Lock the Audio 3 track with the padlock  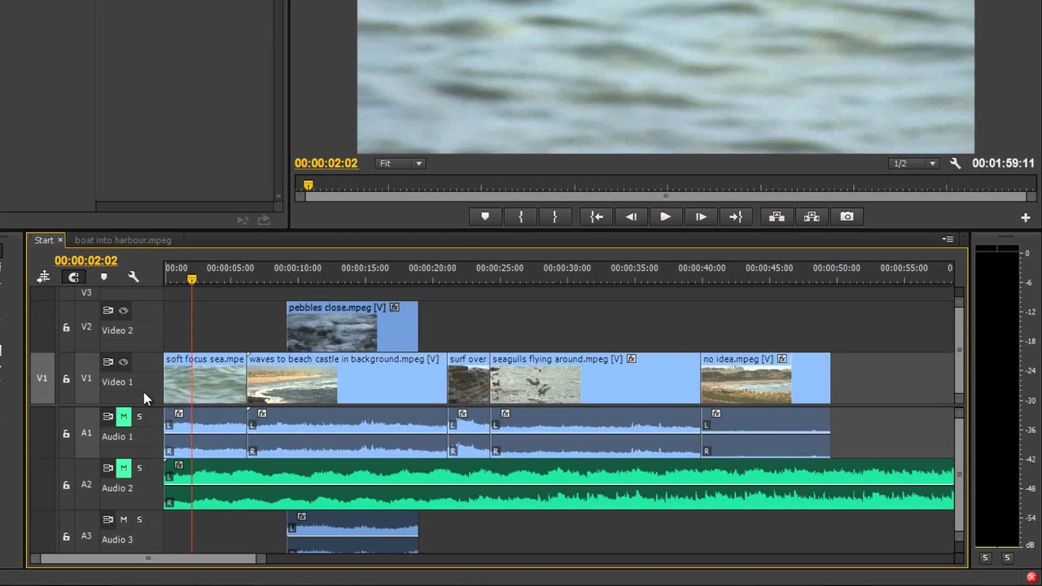(x=66, y=536)
